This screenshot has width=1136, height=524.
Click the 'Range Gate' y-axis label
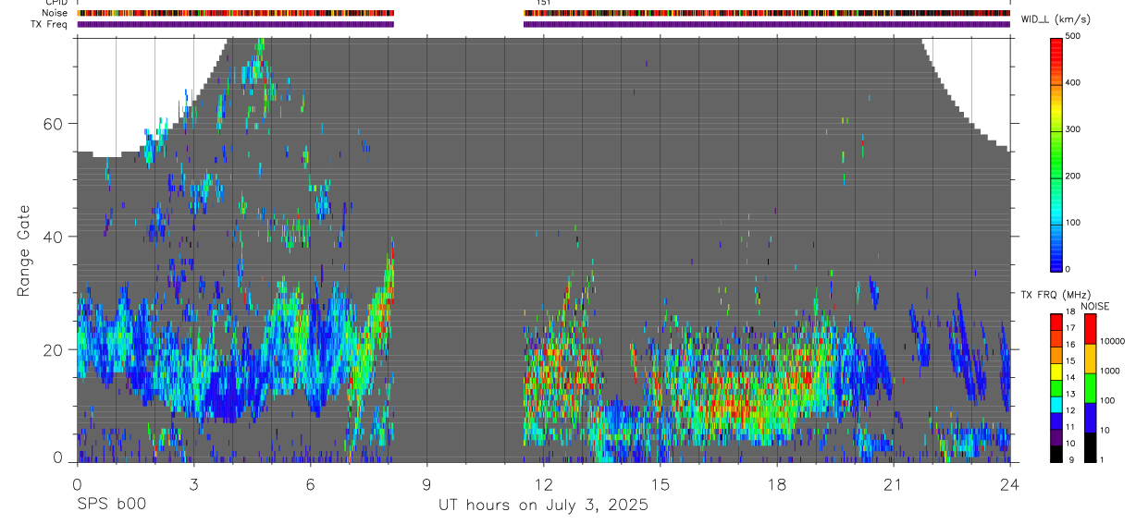click(x=22, y=250)
